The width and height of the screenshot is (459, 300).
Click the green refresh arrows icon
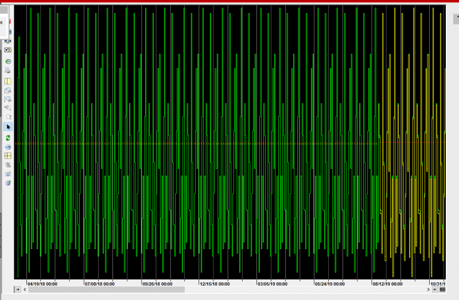point(8,138)
